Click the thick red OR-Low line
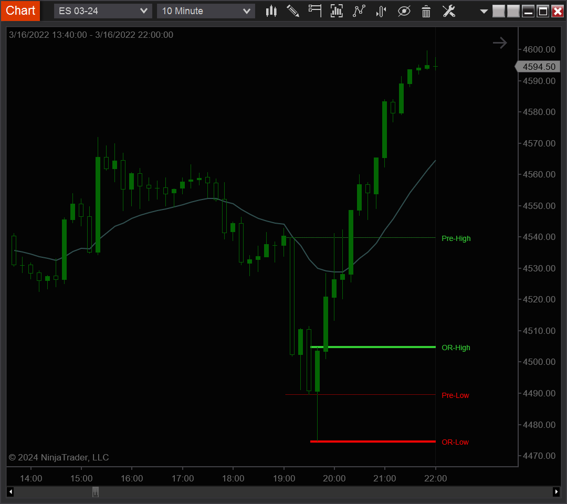 pyautogui.click(x=373, y=442)
